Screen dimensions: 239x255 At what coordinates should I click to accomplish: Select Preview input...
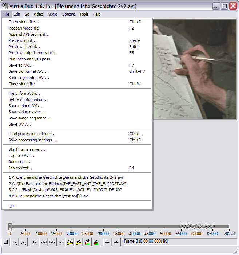(77, 40)
